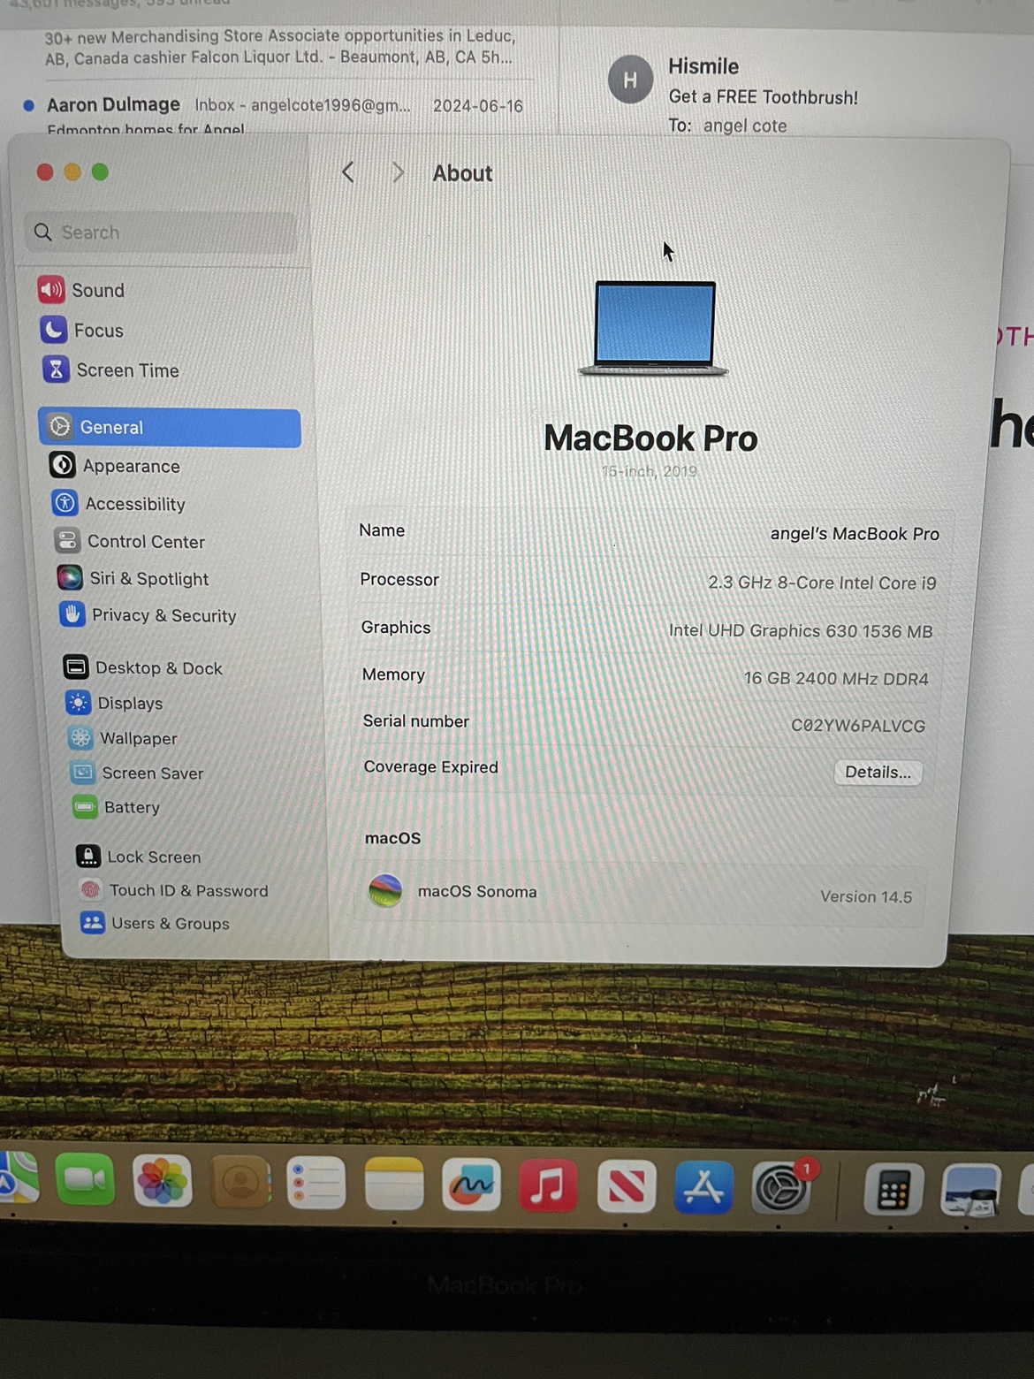Click Hismile sender avatar in Mail
Screen dimensions: 1034x1379
[630, 80]
